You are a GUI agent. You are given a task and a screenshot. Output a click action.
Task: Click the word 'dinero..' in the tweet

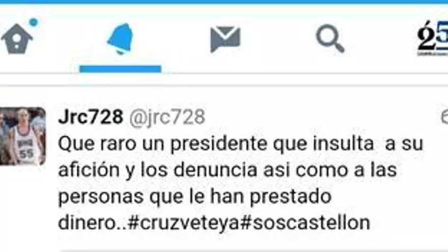point(93,223)
